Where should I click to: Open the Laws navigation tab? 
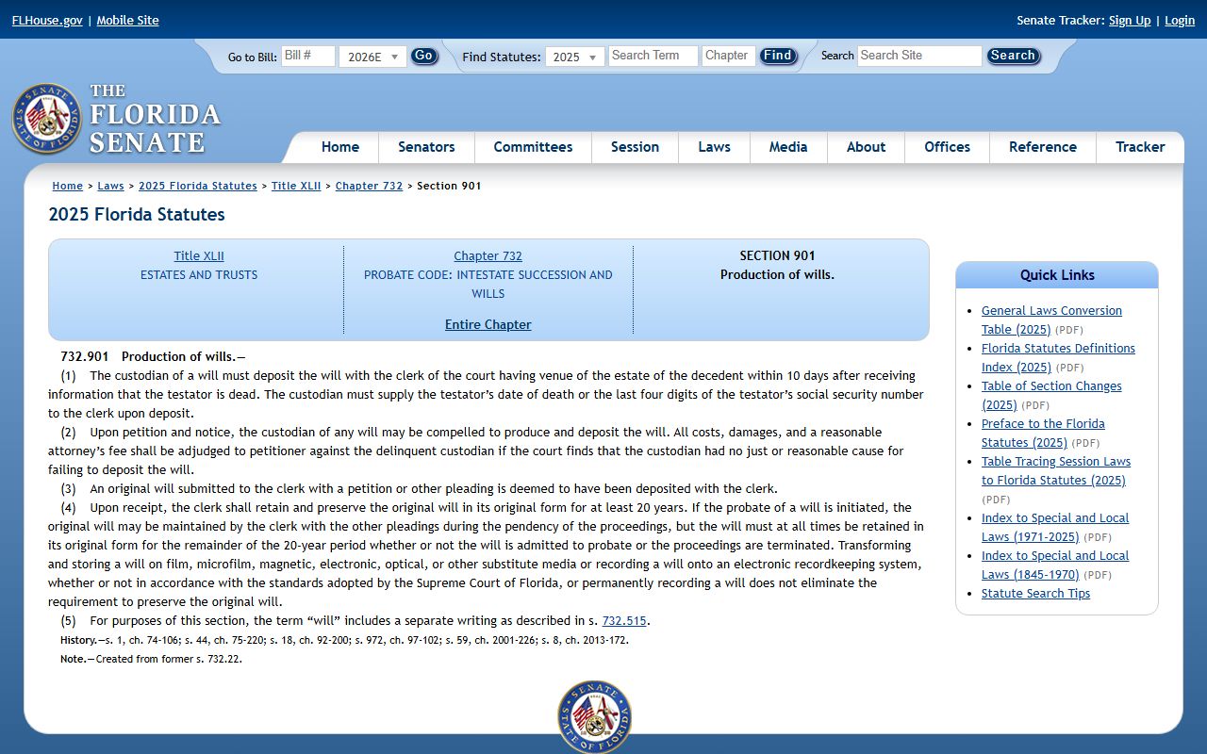pos(714,147)
